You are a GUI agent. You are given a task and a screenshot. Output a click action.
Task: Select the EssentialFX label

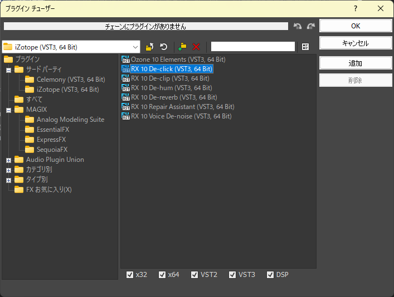53,130
